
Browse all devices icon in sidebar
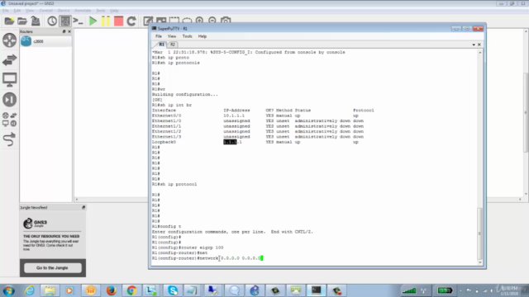(x=9, y=120)
